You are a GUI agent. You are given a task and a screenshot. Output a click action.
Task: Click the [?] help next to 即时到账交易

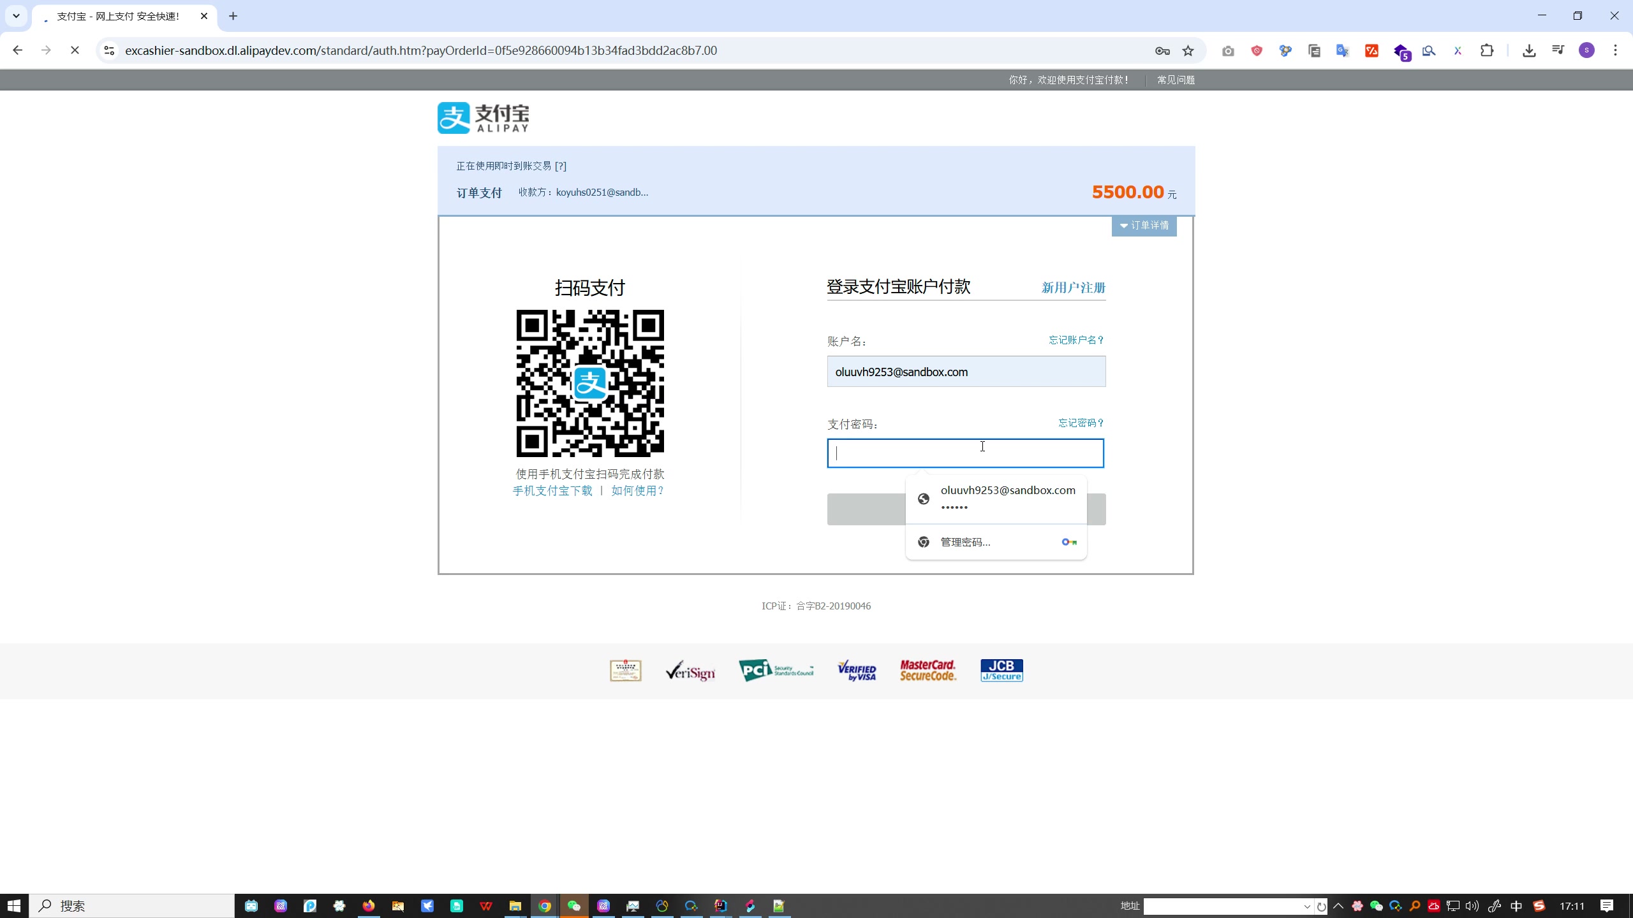[x=561, y=166]
